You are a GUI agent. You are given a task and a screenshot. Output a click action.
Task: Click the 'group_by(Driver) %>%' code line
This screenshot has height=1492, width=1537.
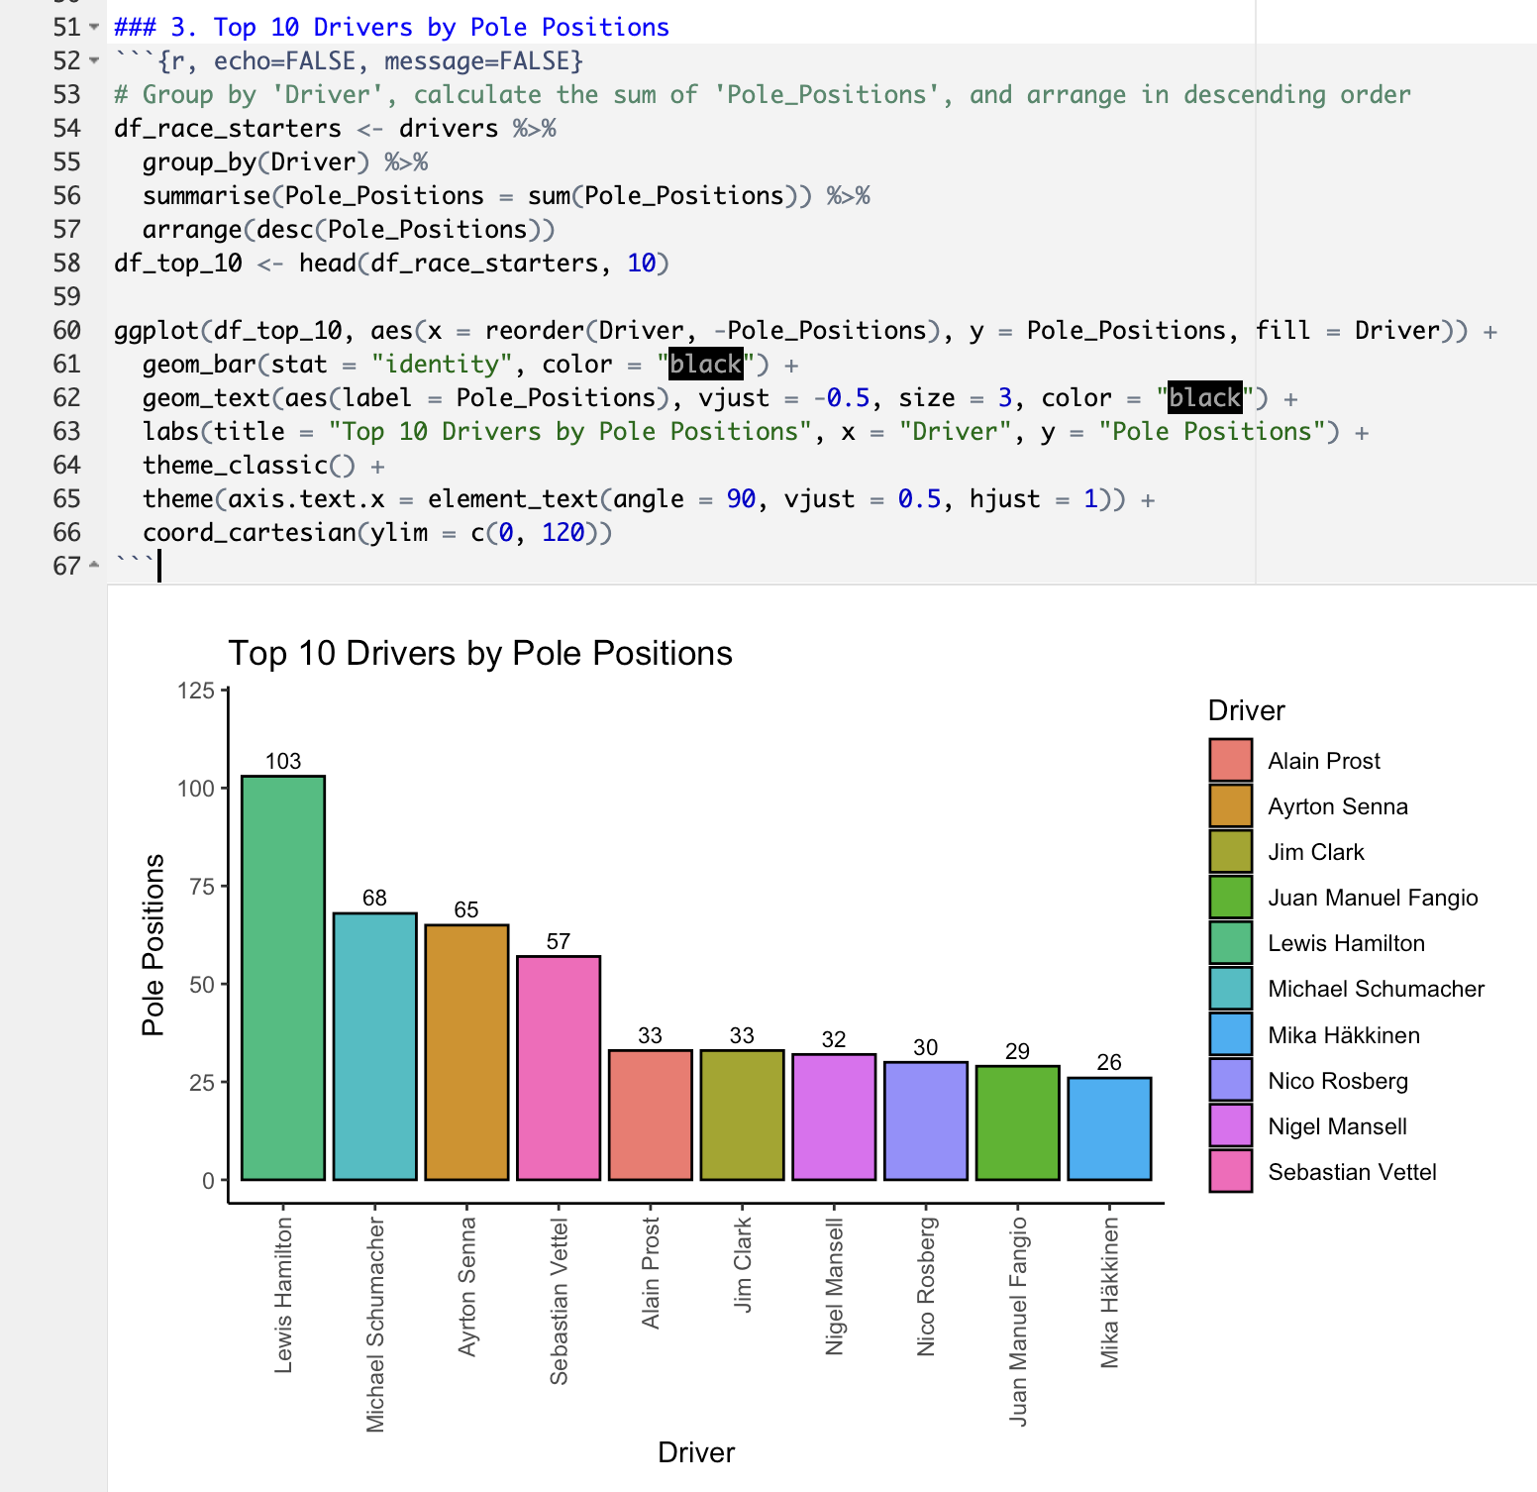coord(285,161)
